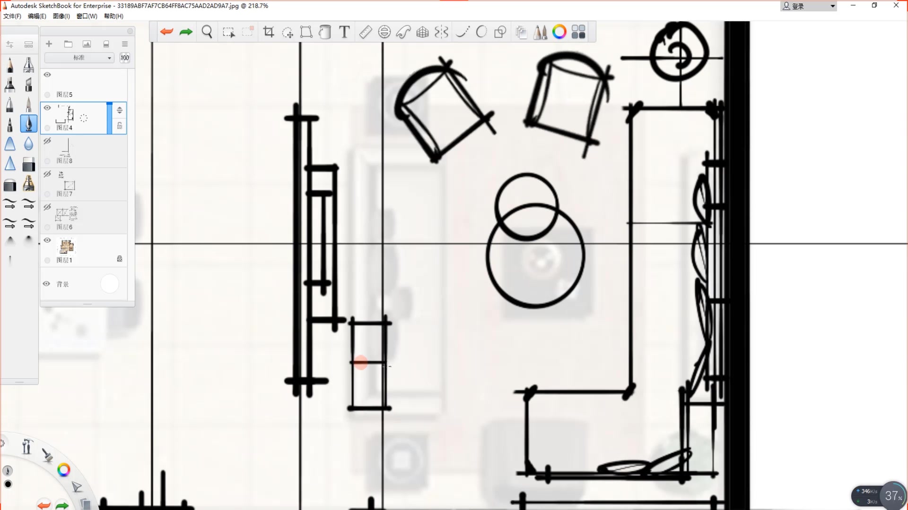The height and width of the screenshot is (510, 908).
Task: Click the white background color circle
Action: click(x=110, y=284)
